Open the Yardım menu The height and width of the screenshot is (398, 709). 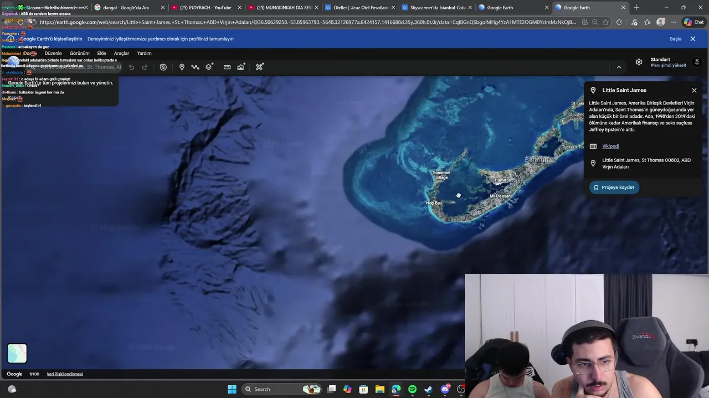pyautogui.click(x=144, y=53)
